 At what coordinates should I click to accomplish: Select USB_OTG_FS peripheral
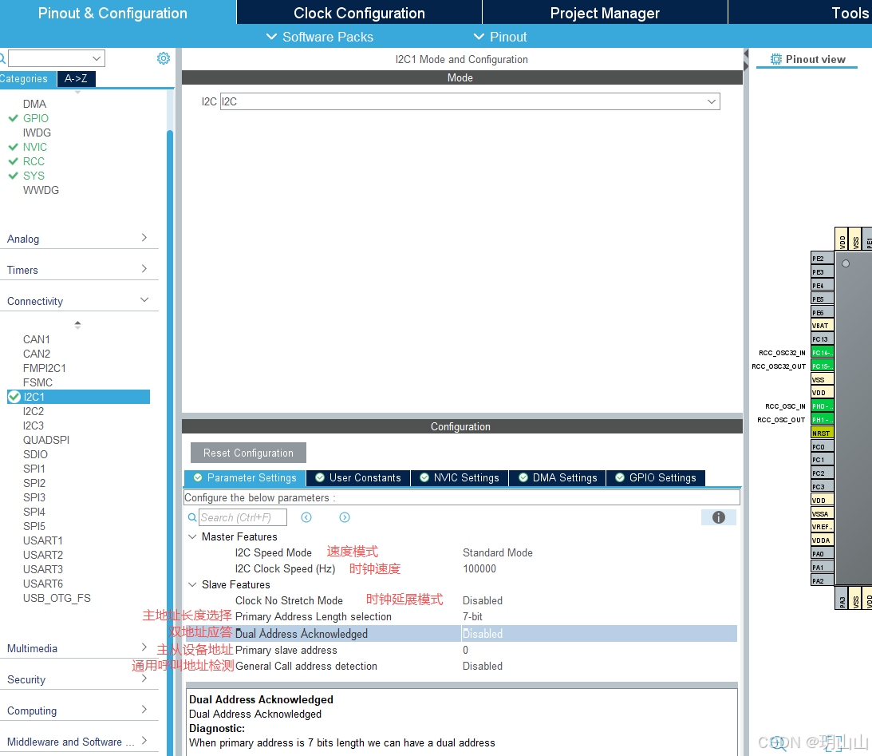(57, 598)
